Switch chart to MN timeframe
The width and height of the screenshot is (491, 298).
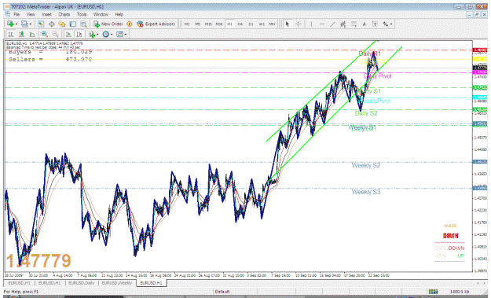click(x=272, y=24)
